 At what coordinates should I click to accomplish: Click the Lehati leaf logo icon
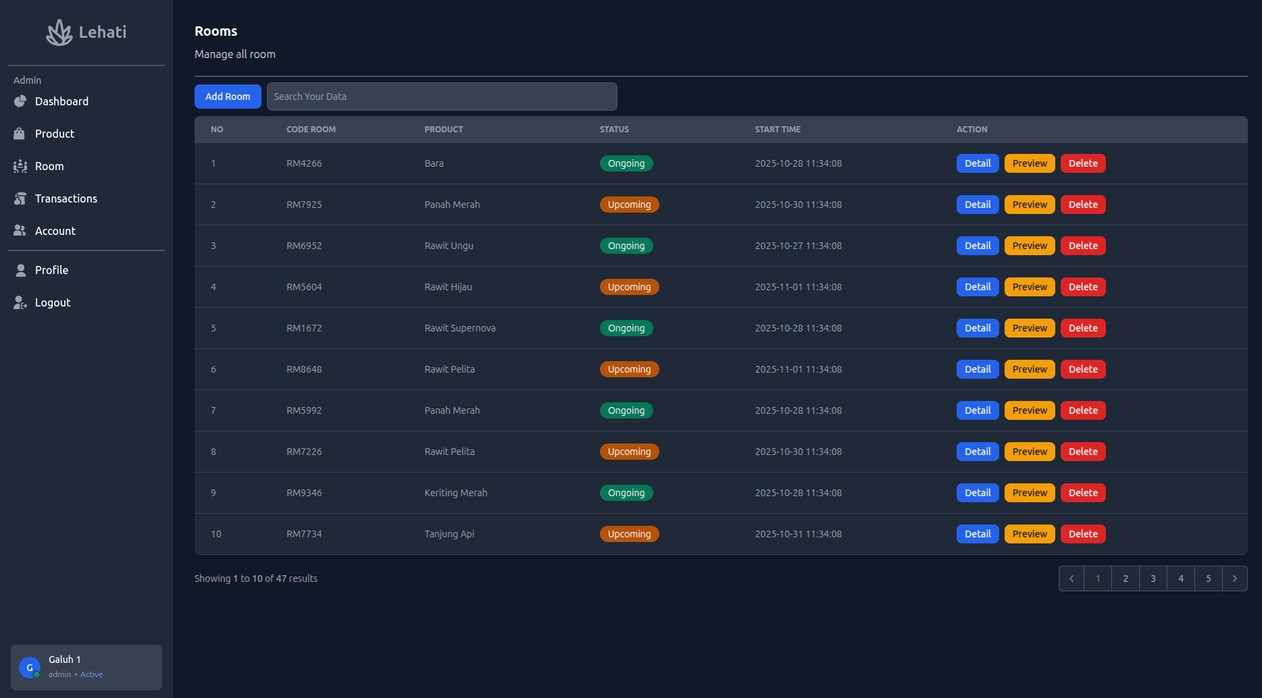[59, 32]
